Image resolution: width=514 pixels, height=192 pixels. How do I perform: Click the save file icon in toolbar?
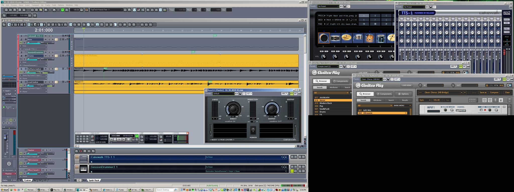point(15,10)
